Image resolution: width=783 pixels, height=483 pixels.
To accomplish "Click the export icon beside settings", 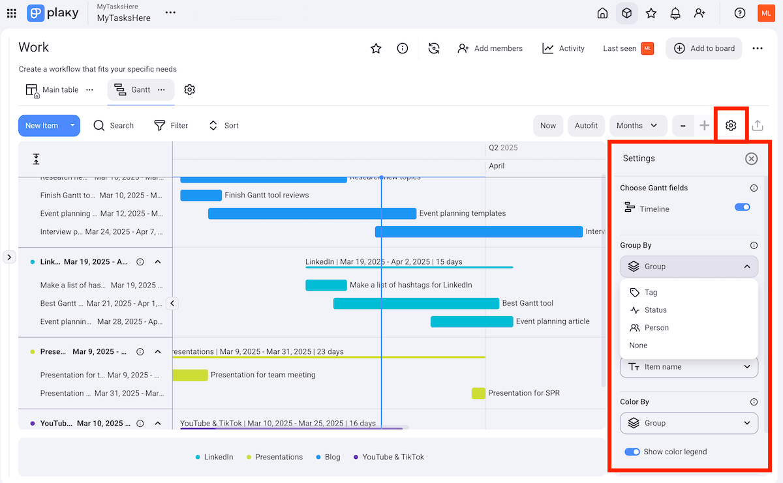I will [757, 126].
